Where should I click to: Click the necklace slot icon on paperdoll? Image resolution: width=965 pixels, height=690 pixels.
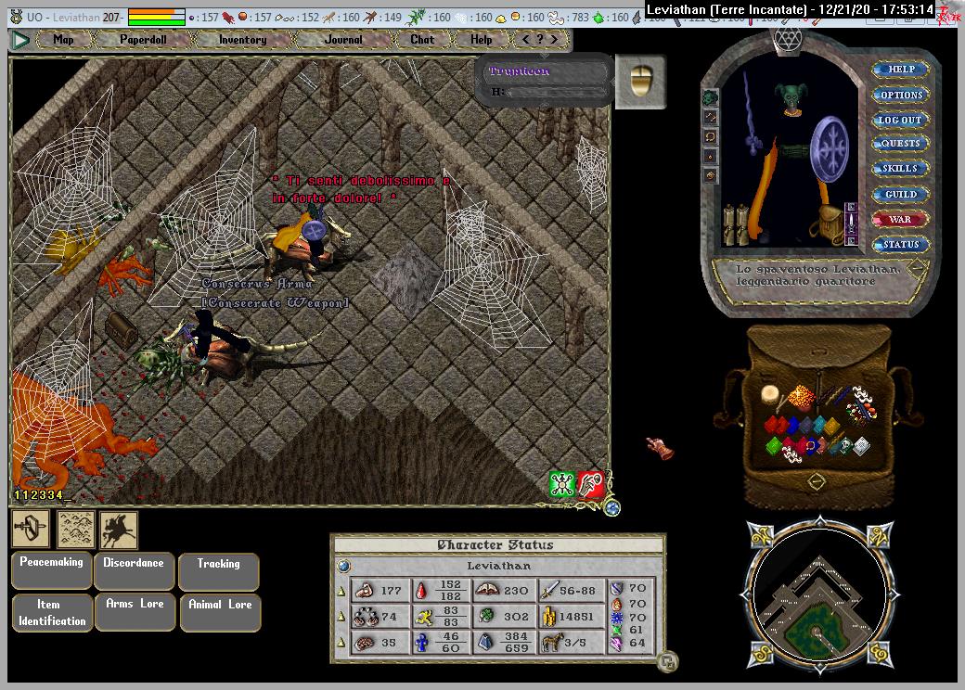(710, 136)
